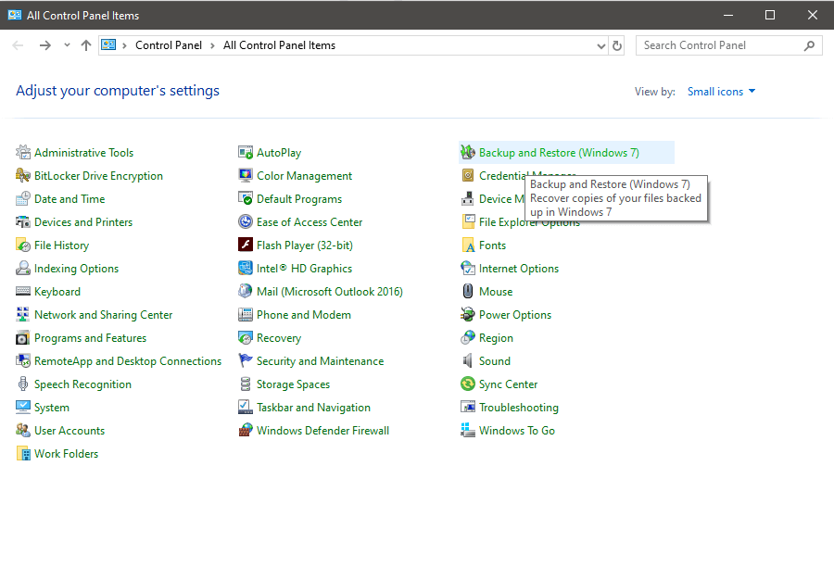Select the Mouse settings icon
The height and width of the screenshot is (579, 834).
pyautogui.click(x=467, y=291)
